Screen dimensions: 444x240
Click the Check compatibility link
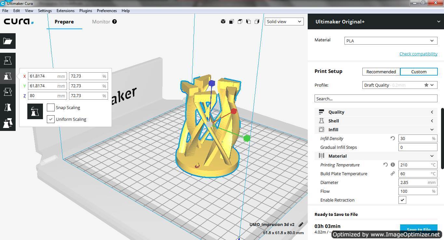pyautogui.click(x=418, y=54)
